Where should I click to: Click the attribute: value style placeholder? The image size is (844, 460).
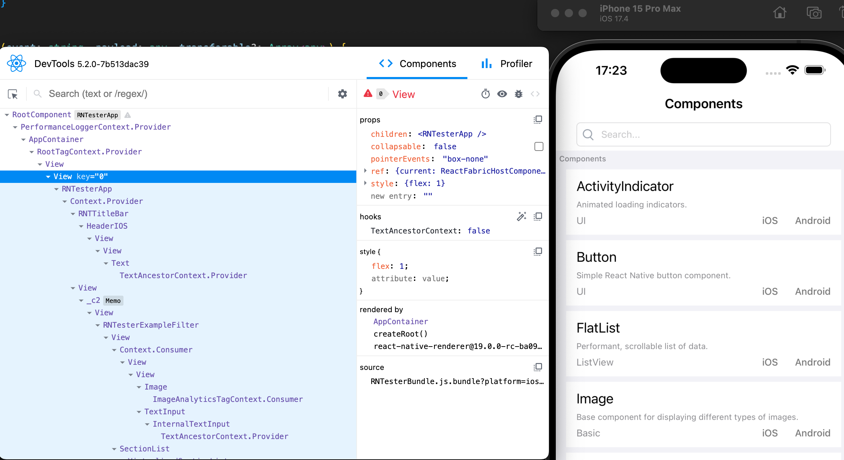(410, 278)
